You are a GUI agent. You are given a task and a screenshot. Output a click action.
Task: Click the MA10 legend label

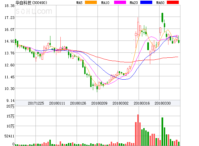pyautogui.click(x=105, y=3)
